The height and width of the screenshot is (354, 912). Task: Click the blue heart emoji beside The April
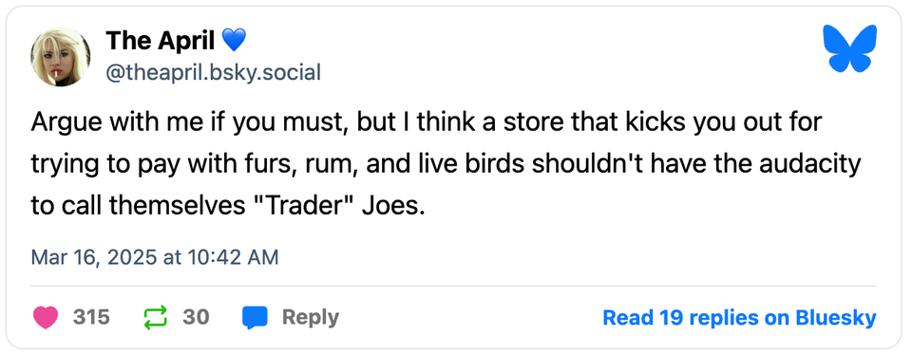[x=234, y=41]
